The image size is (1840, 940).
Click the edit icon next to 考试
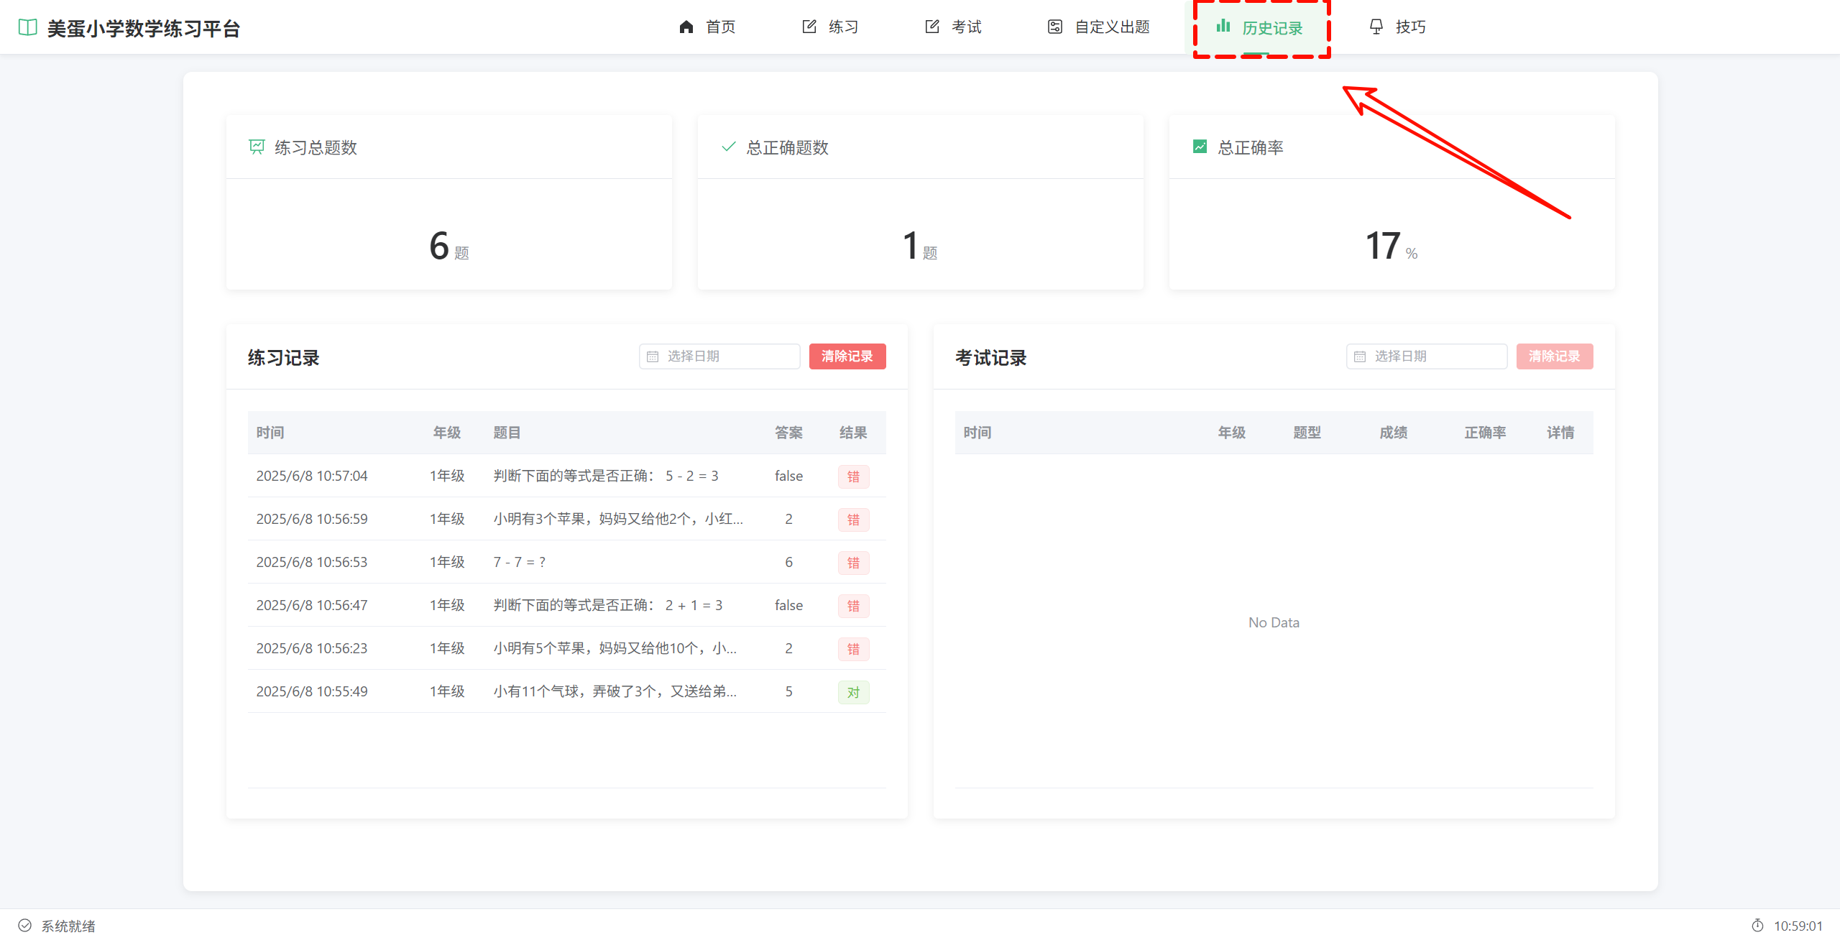click(931, 27)
